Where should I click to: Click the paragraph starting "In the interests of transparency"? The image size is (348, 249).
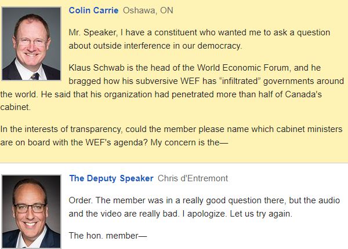coord(171,136)
